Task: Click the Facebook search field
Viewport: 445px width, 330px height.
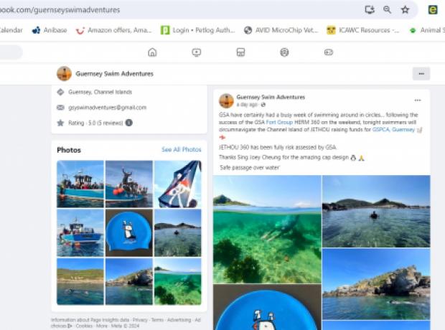Action: (x=11, y=52)
